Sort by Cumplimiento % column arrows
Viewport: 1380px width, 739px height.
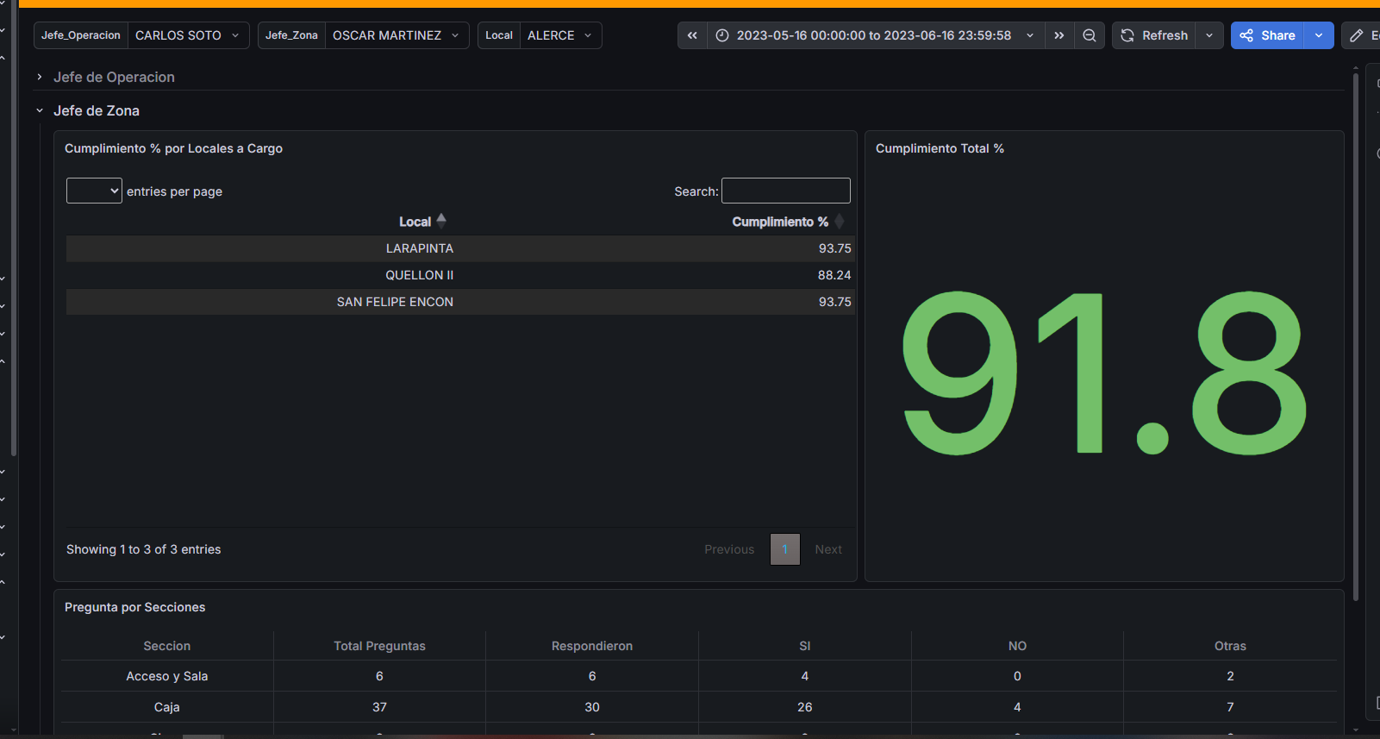840,222
